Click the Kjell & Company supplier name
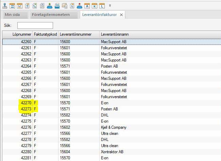Screen dimensions: 221x161 pos(114,127)
